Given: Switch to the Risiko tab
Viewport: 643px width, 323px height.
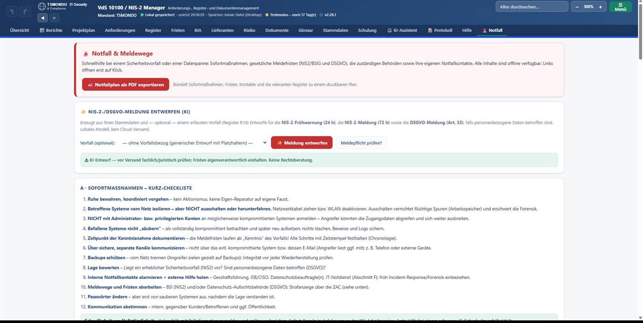Looking at the screenshot, I should point(249,30).
